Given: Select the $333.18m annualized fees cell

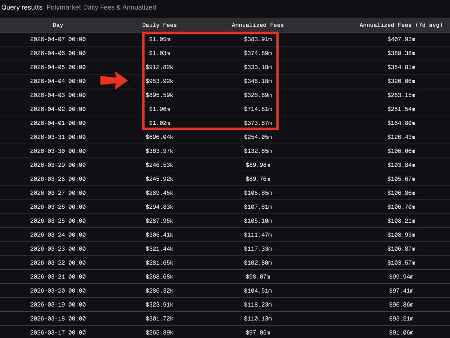Looking at the screenshot, I should 258,67.
